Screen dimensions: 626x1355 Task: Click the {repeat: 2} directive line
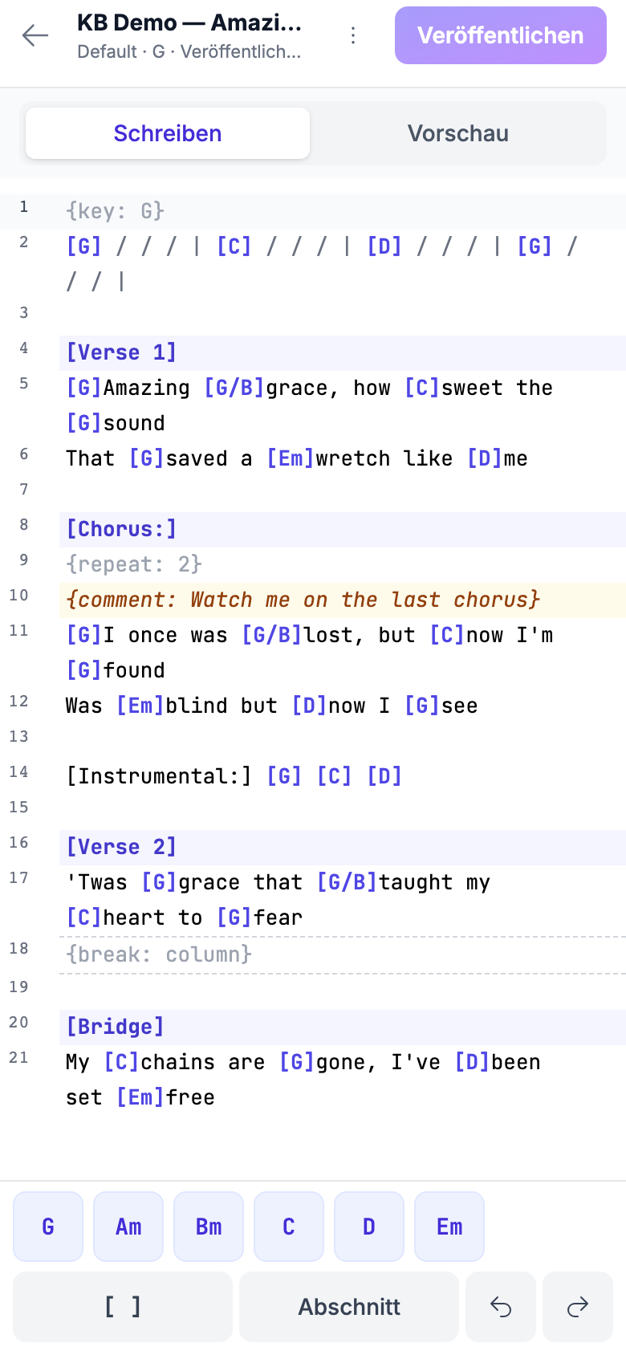(343, 564)
